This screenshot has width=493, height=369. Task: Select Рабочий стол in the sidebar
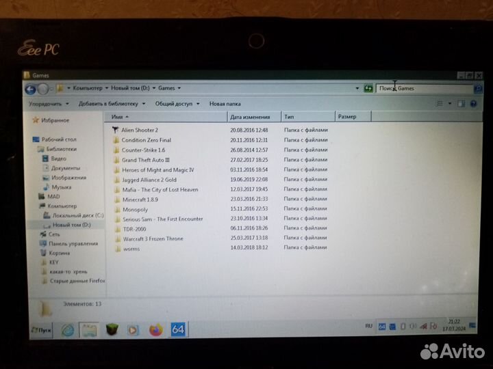(55, 139)
